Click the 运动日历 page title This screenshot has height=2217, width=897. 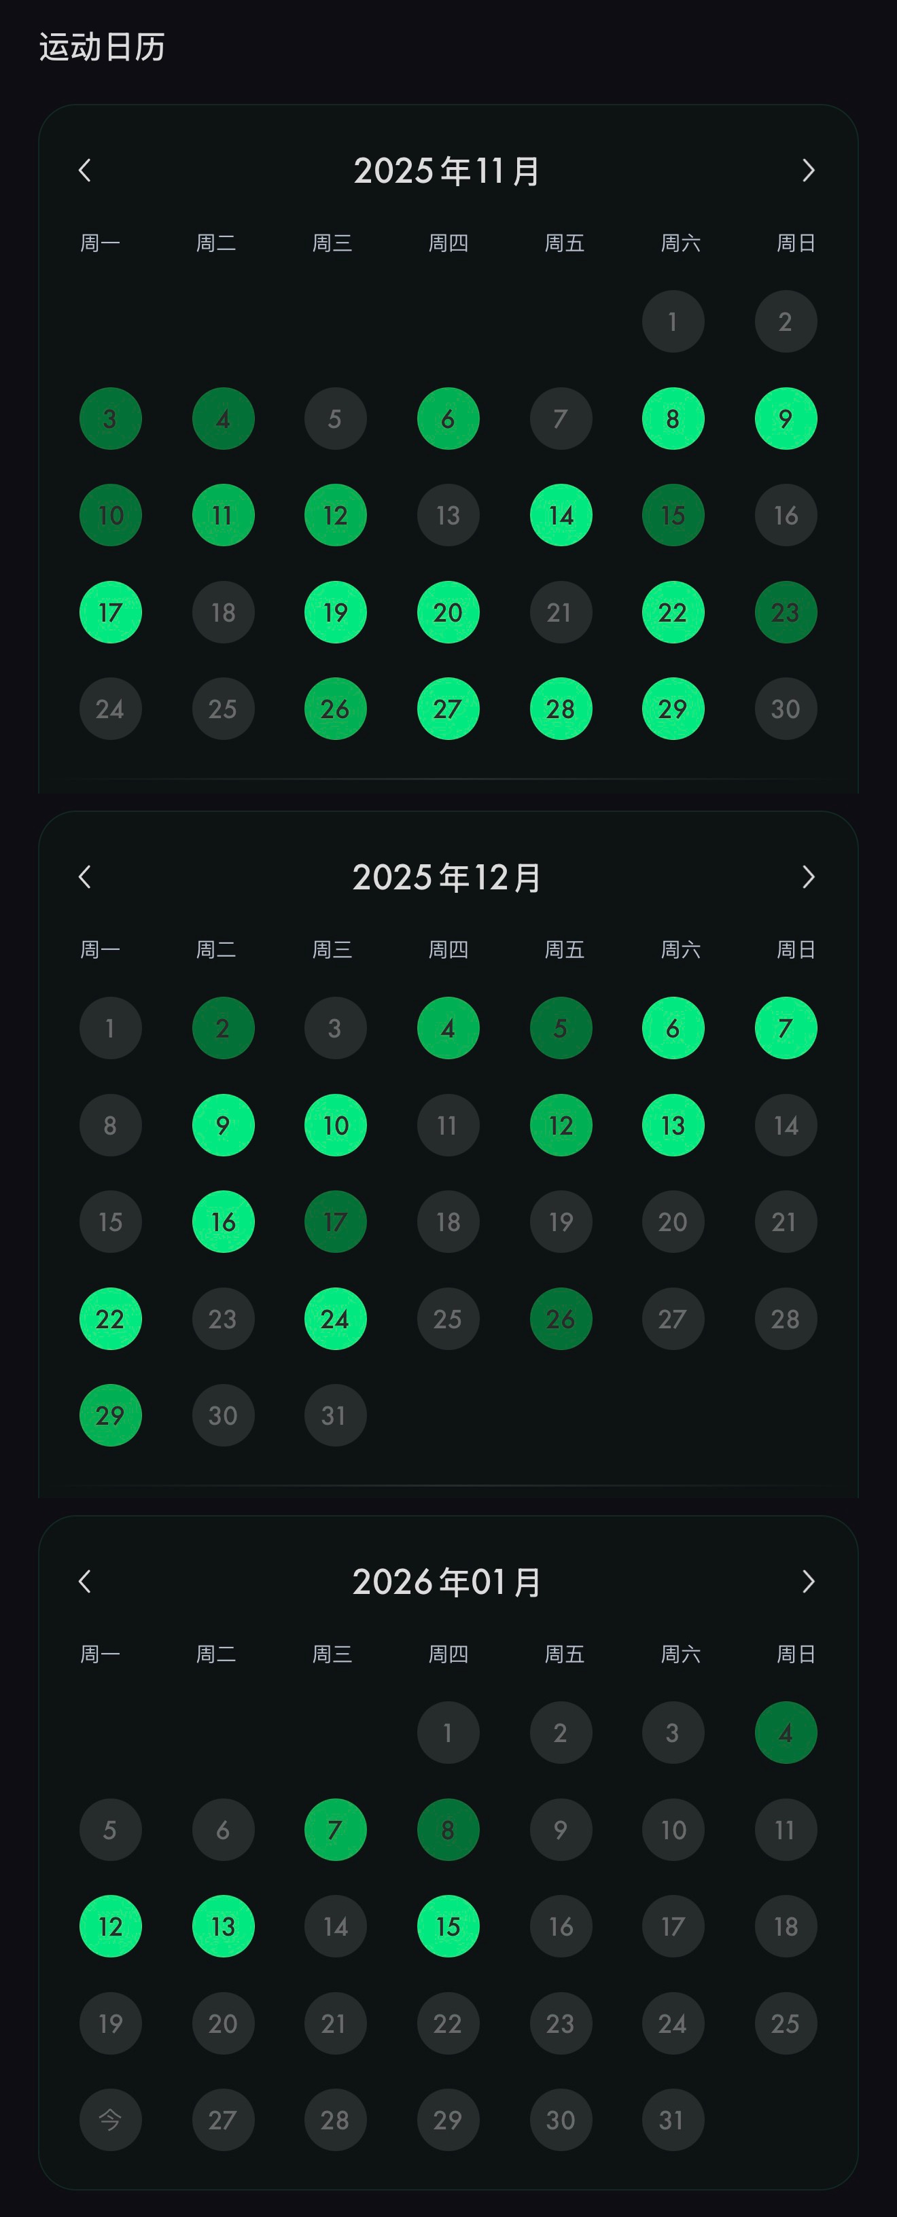coord(101,48)
